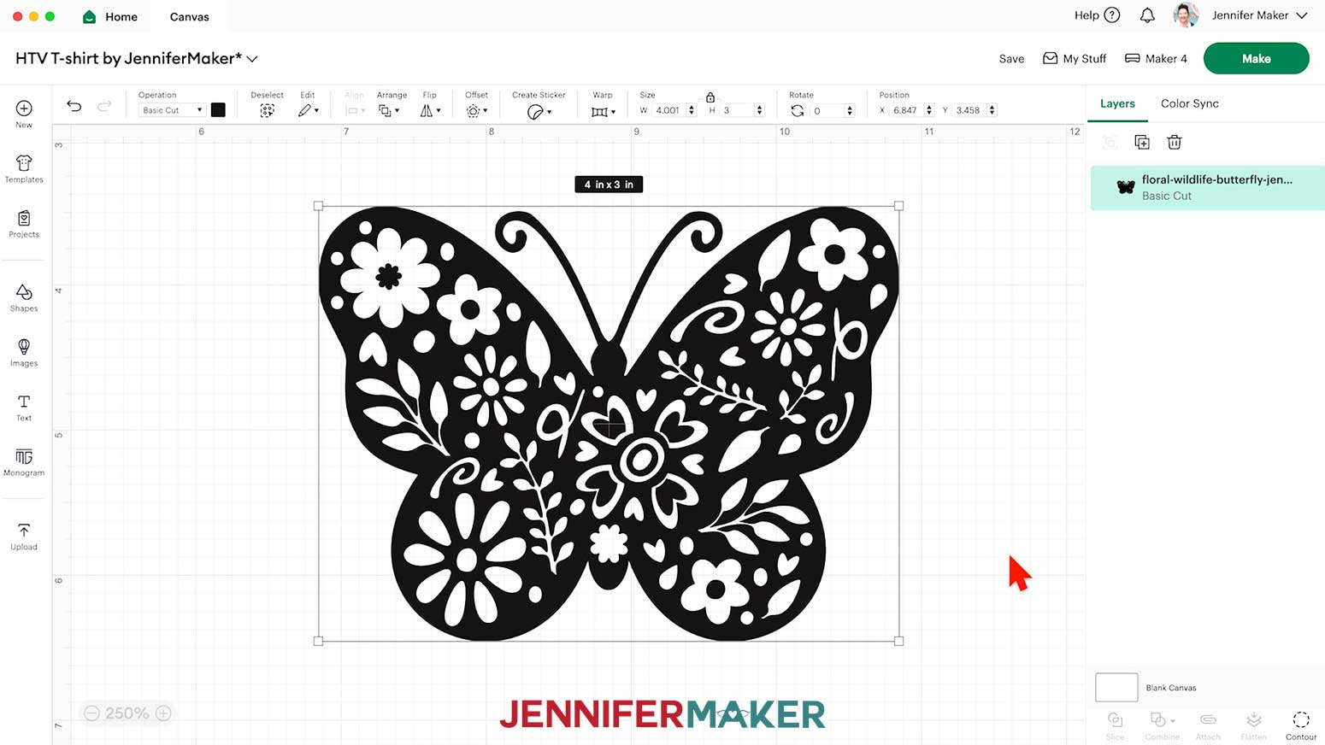Click the butterfly design on canvas
The height and width of the screenshot is (745, 1325).
(x=609, y=423)
